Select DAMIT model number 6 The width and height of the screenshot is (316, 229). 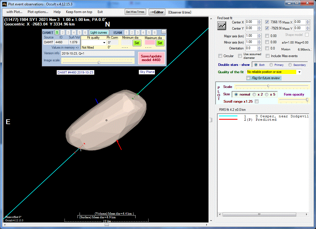85,32
